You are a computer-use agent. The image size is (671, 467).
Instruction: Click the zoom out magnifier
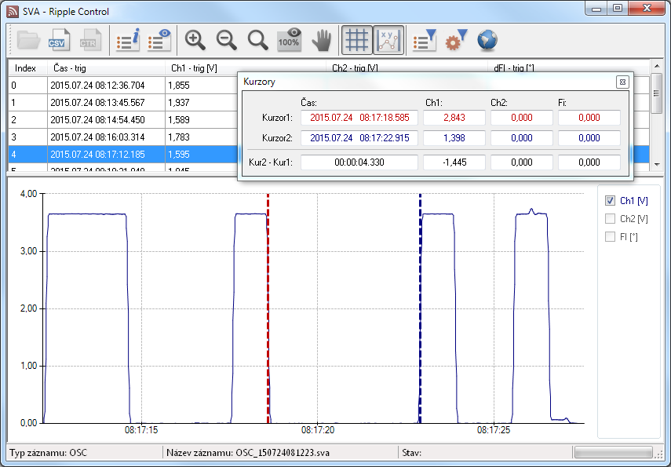pyautogui.click(x=227, y=40)
